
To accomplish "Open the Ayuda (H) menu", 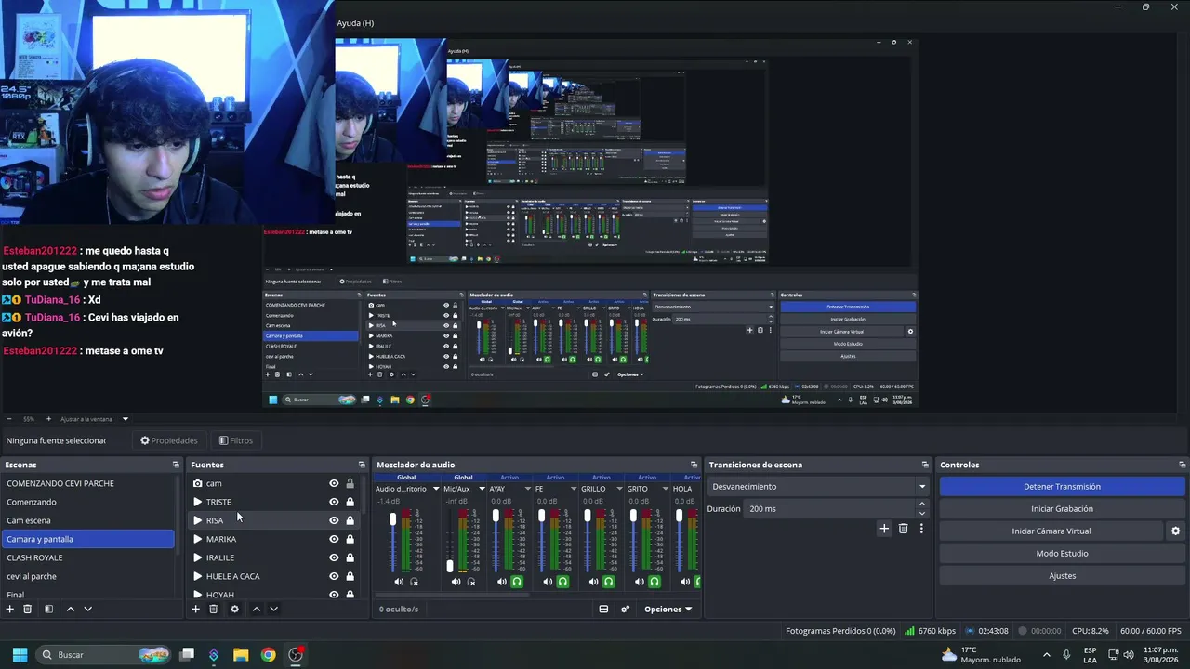I will pos(355,23).
